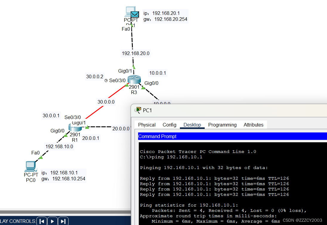Viewport: 327px width, 225px height.
Task: Open the Programming tab
Action: (222, 125)
